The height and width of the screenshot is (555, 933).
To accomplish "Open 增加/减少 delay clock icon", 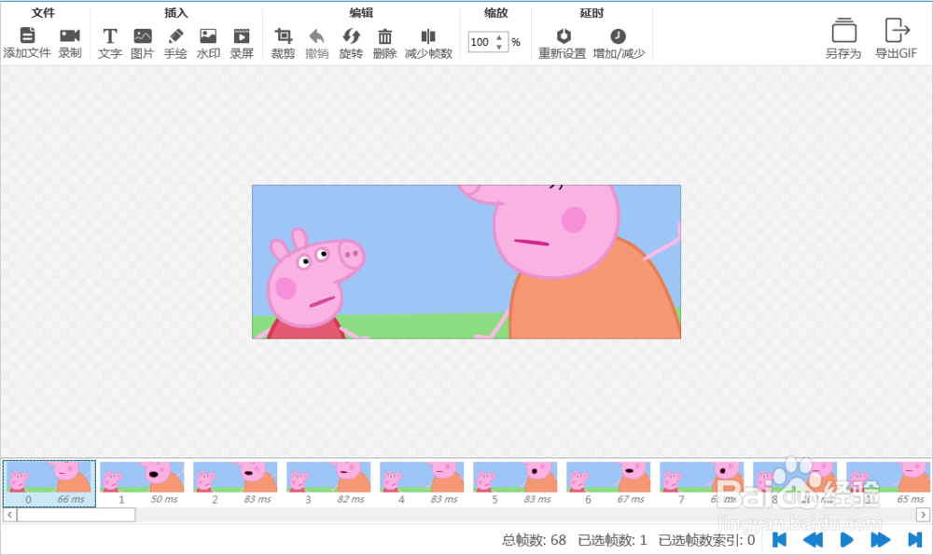I will pos(619,36).
